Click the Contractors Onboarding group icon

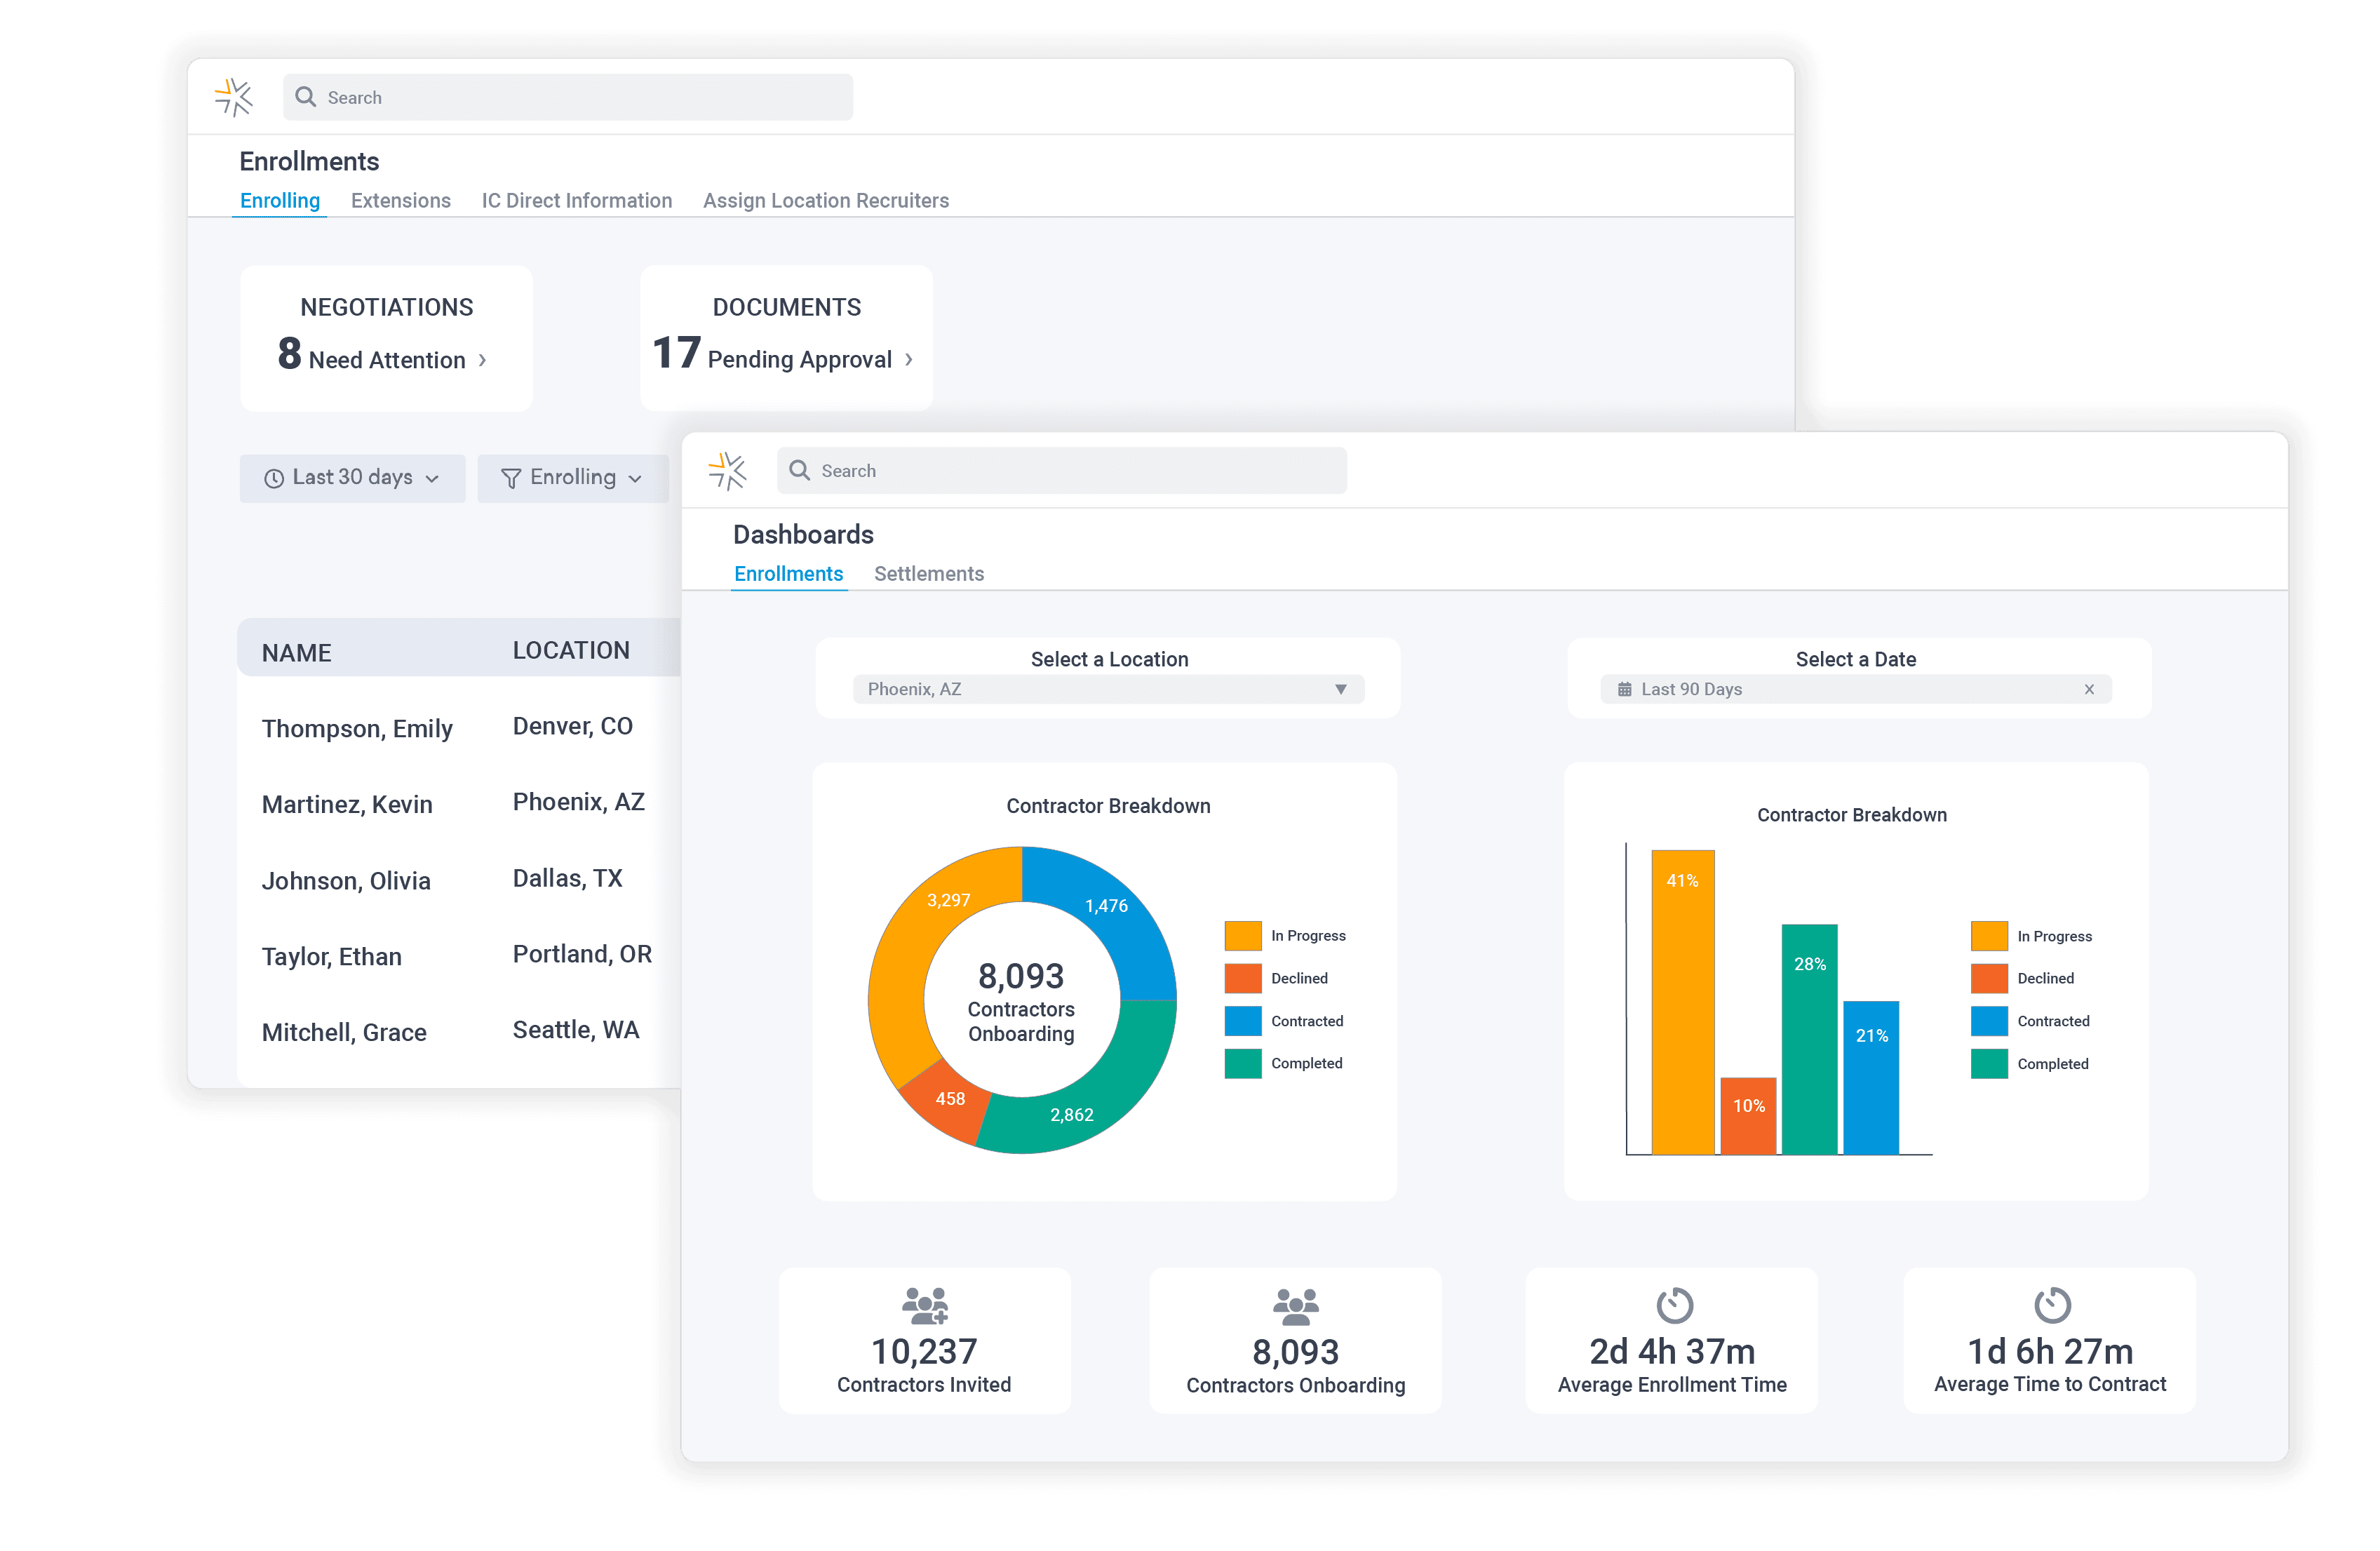(x=1295, y=1305)
